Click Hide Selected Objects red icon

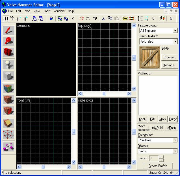coord(82,19)
